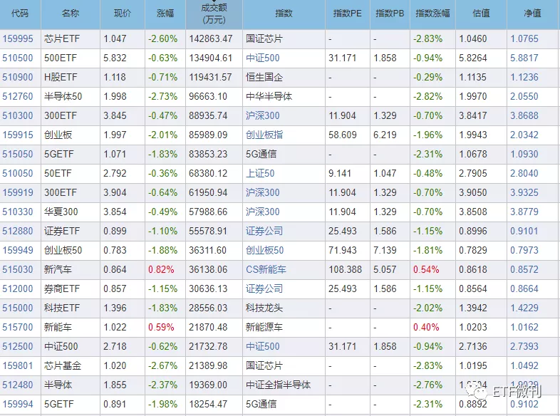Sort by the 指数PB column header
The height and width of the screenshot is (416, 560).
click(x=390, y=14)
